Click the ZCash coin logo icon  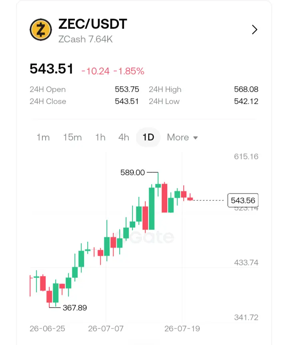click(41, 30)
